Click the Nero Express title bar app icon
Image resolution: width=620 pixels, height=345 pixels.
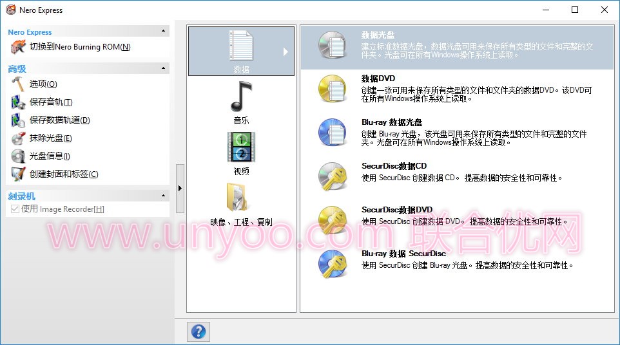(x=11, y=10)
